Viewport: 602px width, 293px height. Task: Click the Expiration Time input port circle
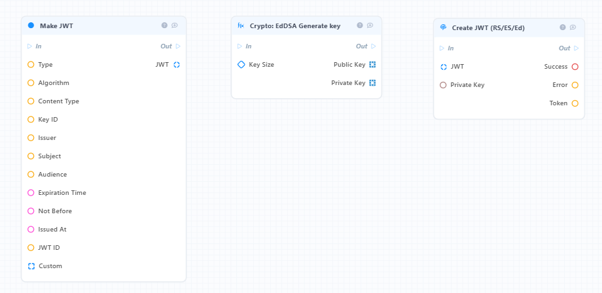point(31,192)
